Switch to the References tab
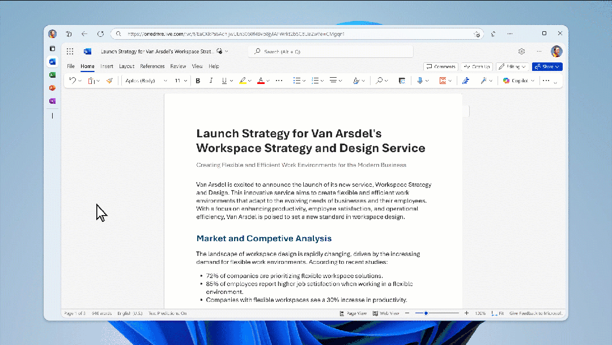The image size is (612, 345). [152, 66]
